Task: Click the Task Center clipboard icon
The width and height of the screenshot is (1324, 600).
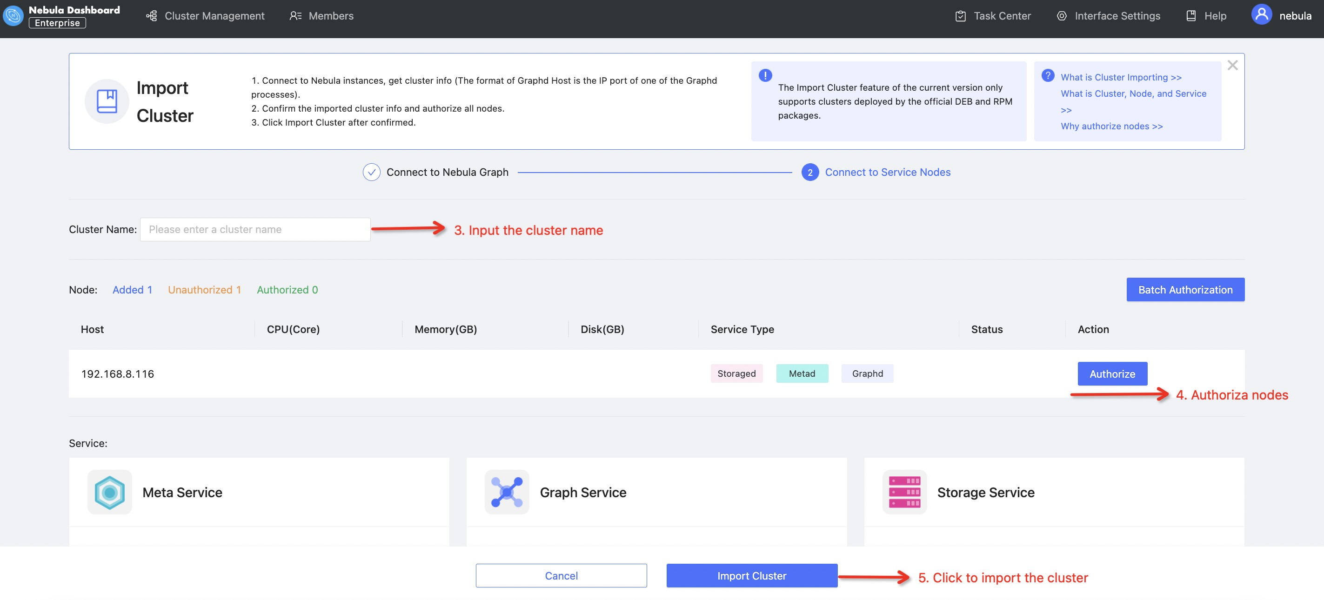Action: [961, 16]
